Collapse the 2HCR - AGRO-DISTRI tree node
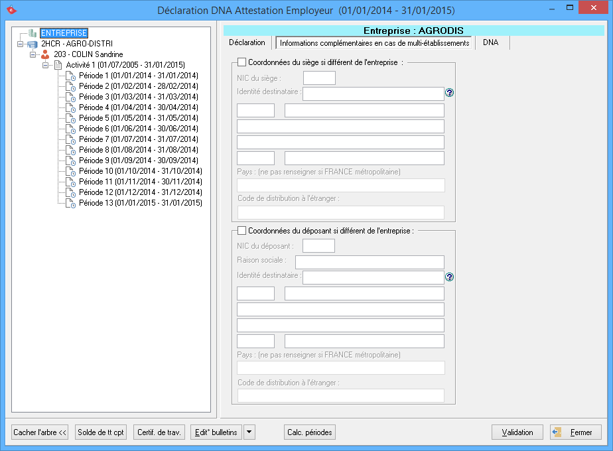The width and height of the screenshot is (613, 451). pyautogui.click(x=21, y=44)
